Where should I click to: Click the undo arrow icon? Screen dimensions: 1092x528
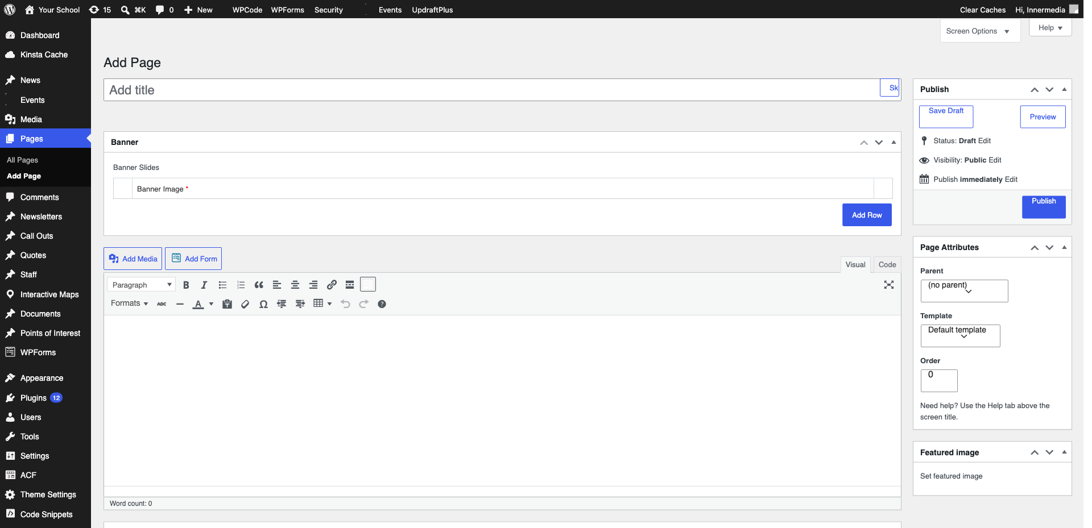[x=345, y=304]
